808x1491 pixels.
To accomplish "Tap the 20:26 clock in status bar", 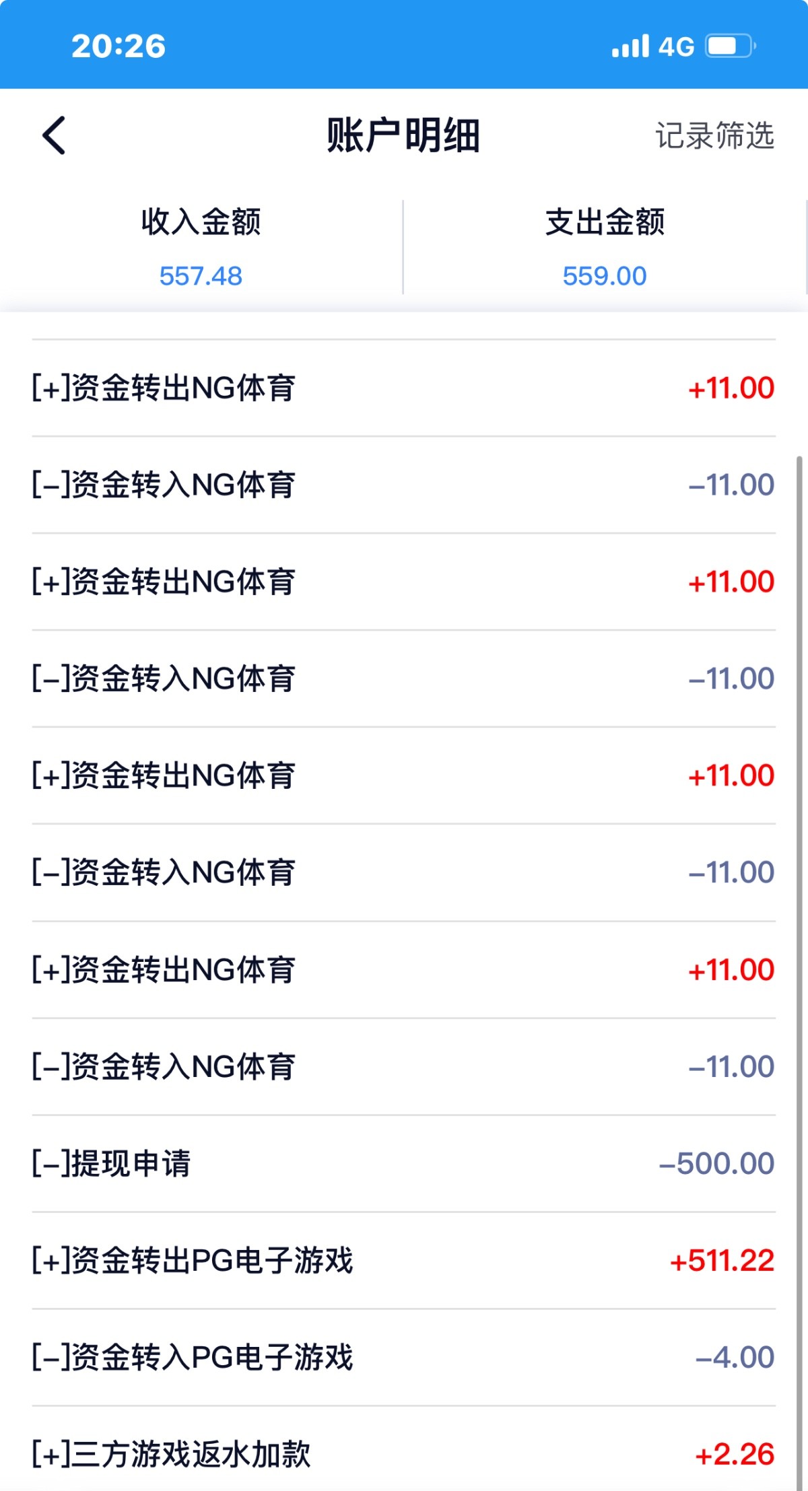I will (x=119, y=46).
